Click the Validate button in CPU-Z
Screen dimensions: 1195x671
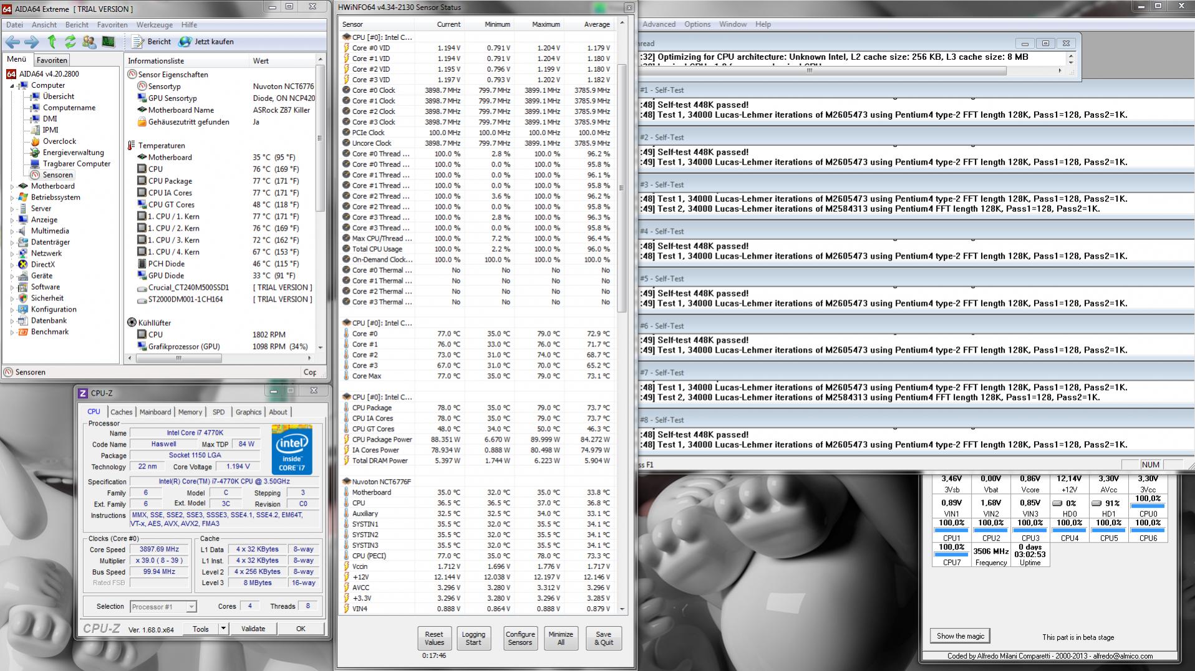[x=253, y=629]
